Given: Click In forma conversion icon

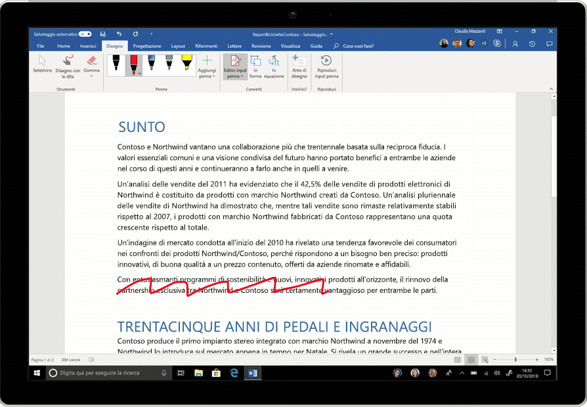Looking at the screenshot, I should tap(255, 65).
